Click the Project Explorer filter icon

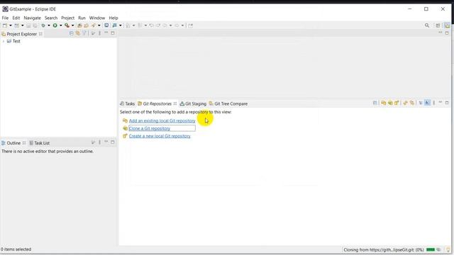tap(84, 33)
